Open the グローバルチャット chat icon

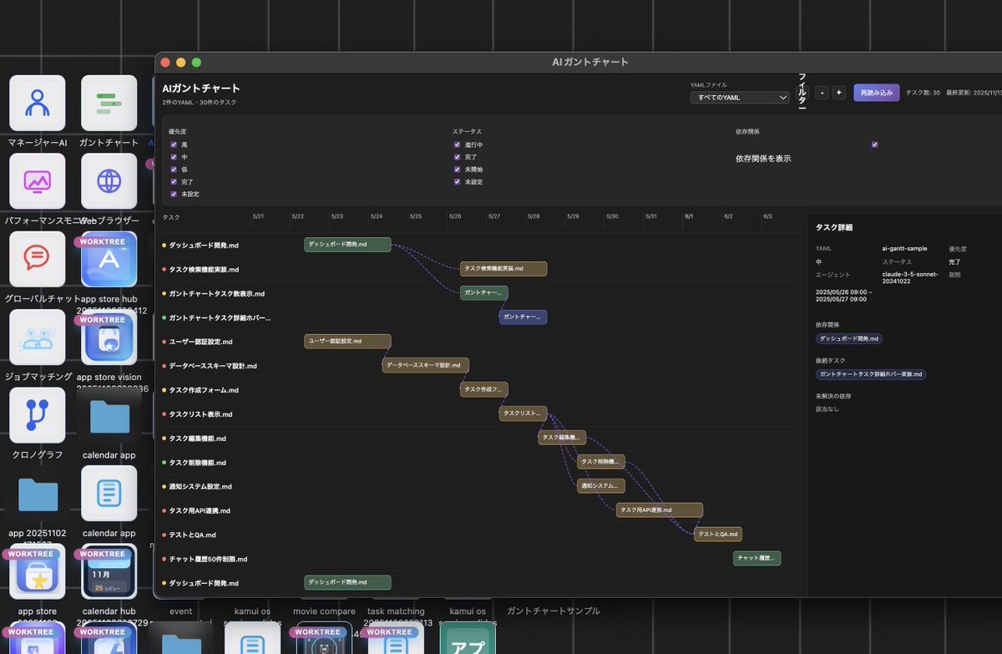[37, 259]
